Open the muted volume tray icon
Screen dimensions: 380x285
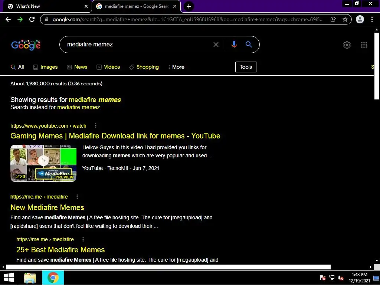(x=341, y=278)
